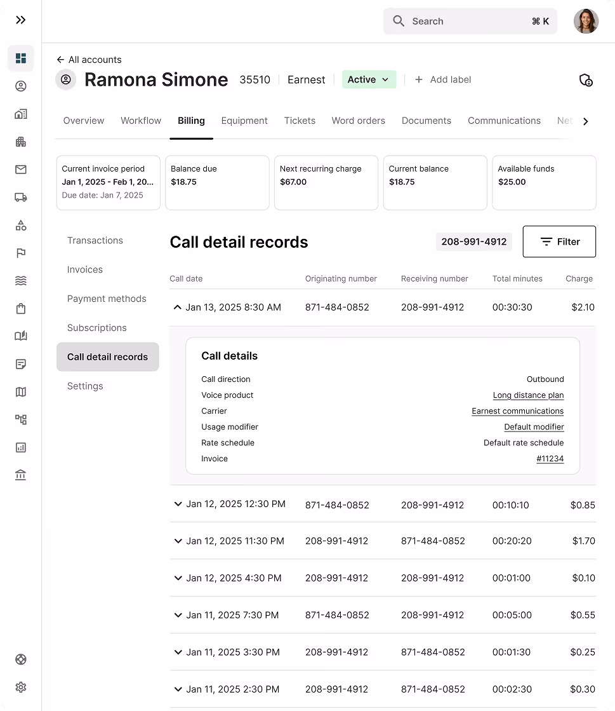Open invoice #11234 link in Call details
This screenshot has width=615, height=711.
tap(550, 458)
